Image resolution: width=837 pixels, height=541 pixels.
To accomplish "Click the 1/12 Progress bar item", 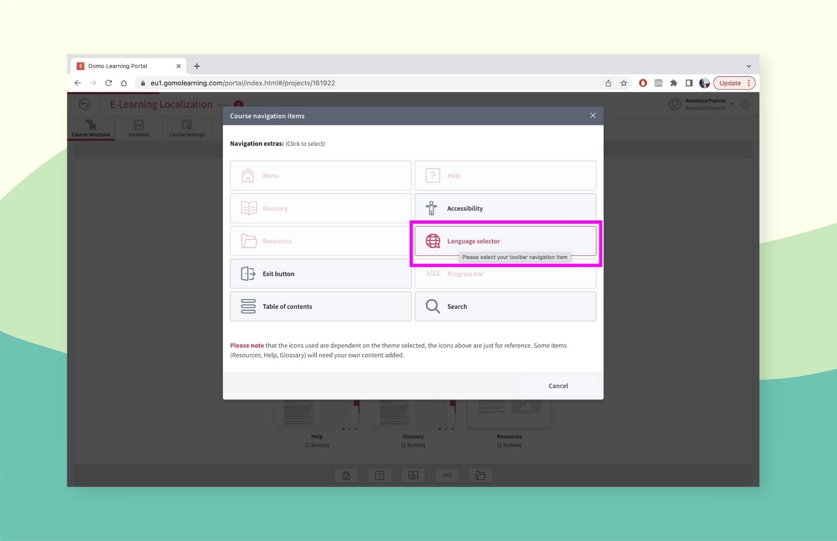I will 505,273.
